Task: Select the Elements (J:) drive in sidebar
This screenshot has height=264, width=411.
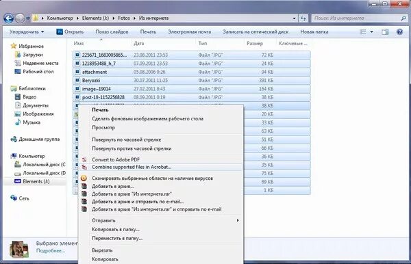Action: pyautogui.click(x=36, y=181)
